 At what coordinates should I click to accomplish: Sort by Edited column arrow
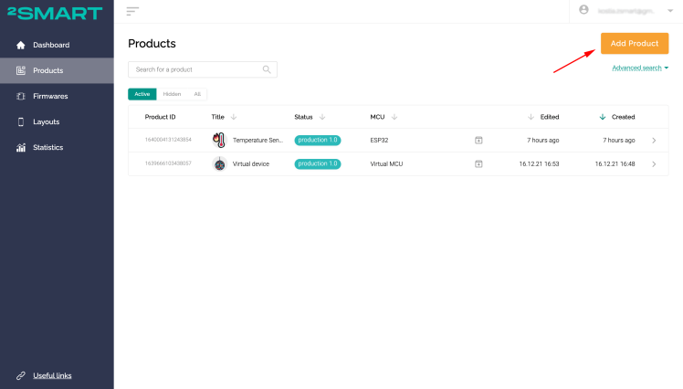[531, 117]
